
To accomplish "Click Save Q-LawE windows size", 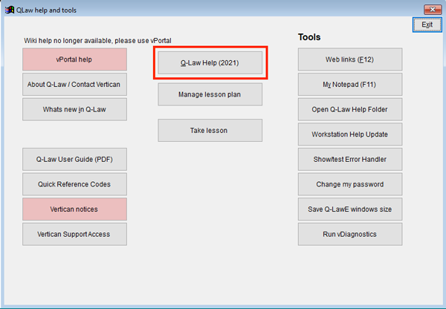I will pyautogui.click(x=350, y=209).
